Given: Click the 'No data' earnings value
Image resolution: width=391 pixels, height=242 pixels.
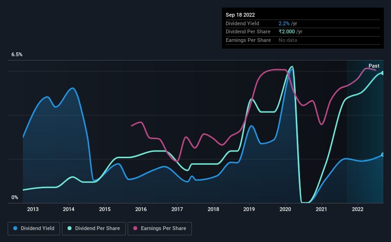Looking at the screenshot, I should [x=288, y=40].
